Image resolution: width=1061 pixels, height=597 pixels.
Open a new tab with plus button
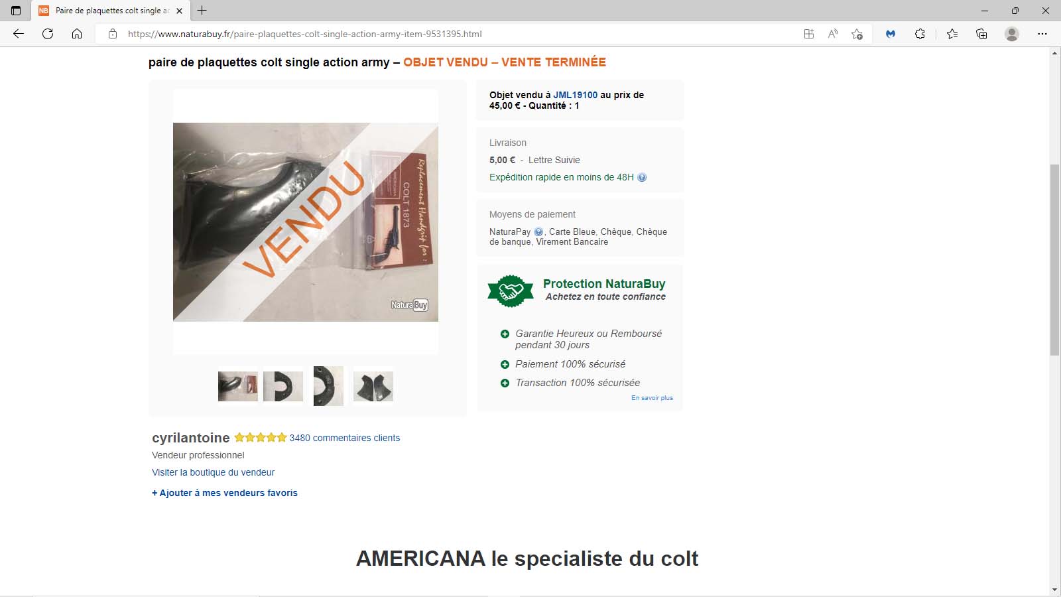(x=202, y=11)
